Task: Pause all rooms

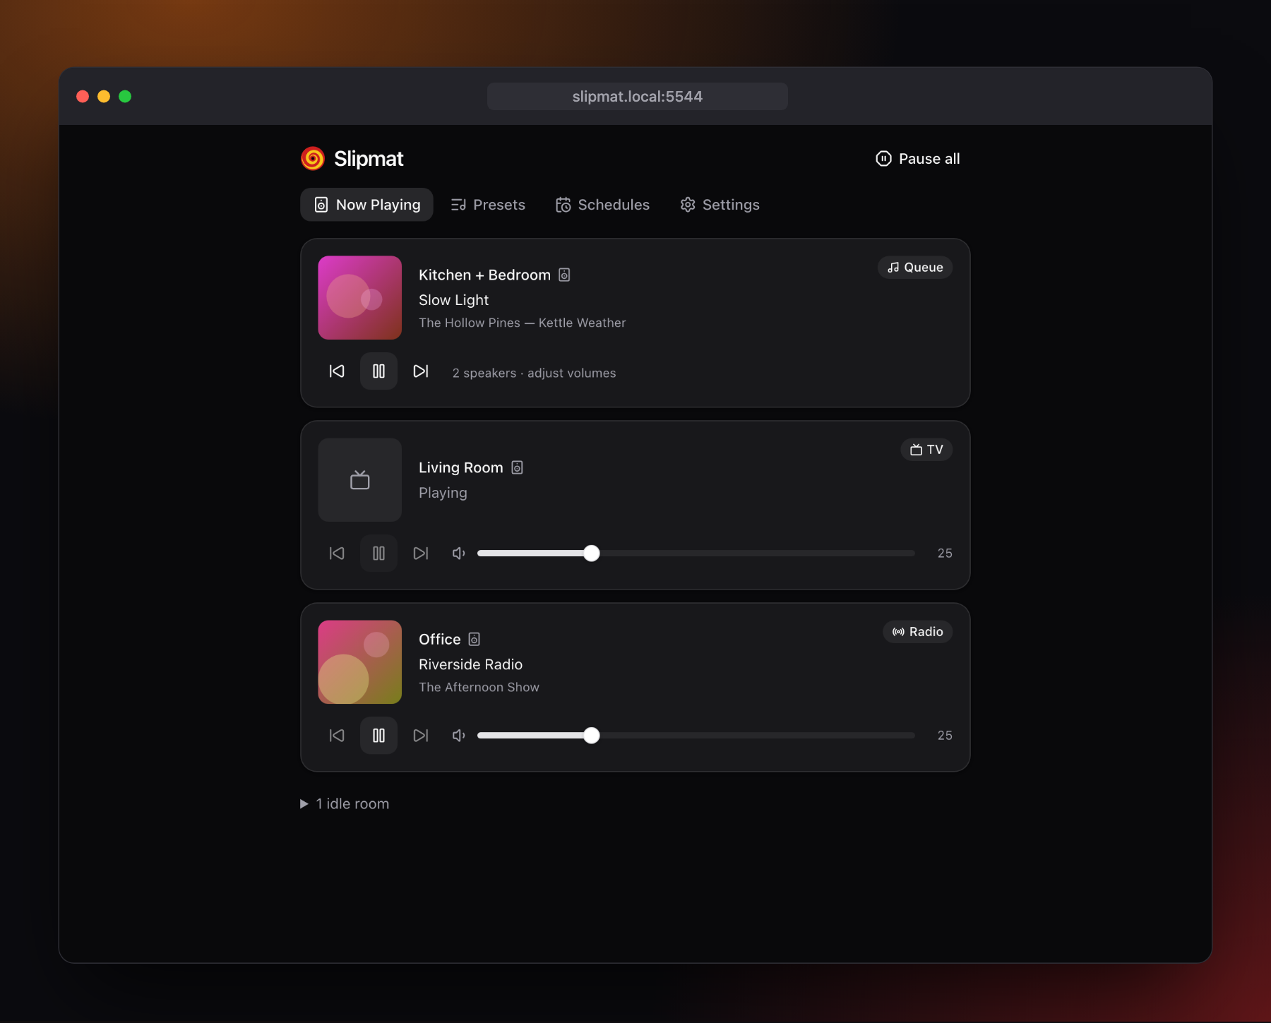Action: [x=918, y=159]
